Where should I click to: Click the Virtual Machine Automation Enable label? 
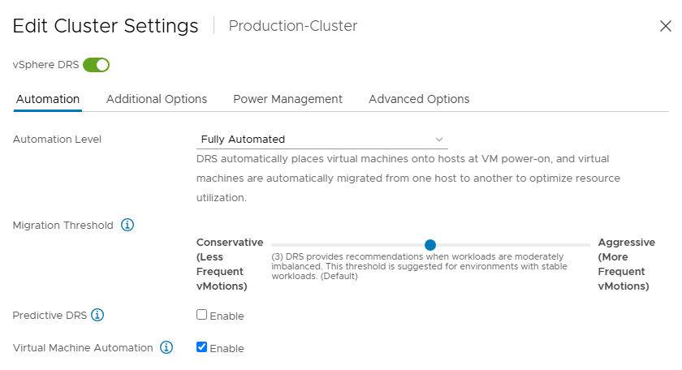coord(227,349)
